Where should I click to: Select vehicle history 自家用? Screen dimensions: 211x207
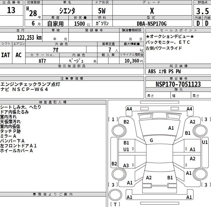coord(55,24)
